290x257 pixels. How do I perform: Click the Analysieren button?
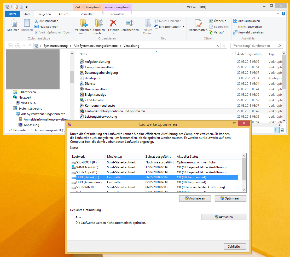195,198
